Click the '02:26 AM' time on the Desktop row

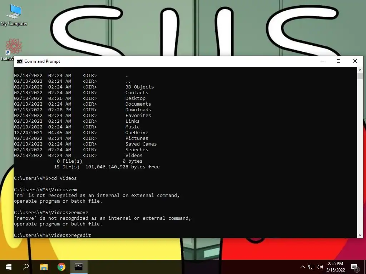tap(60, 98)
